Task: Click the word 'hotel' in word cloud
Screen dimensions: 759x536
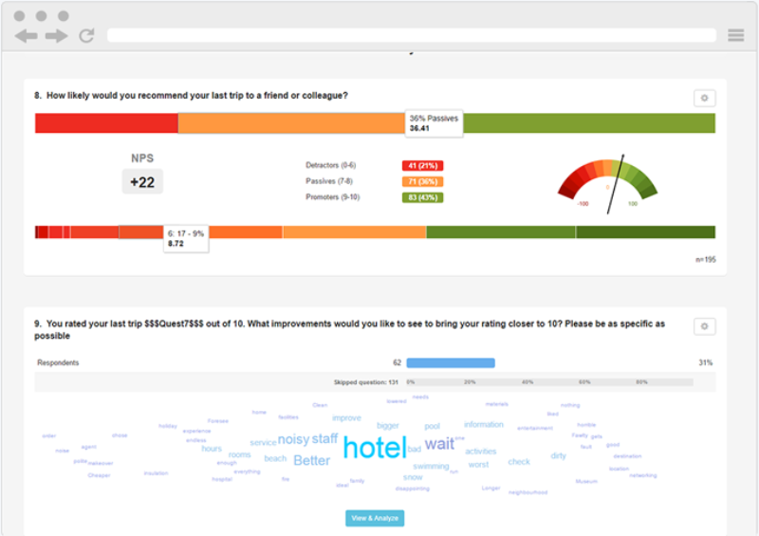Action: (x=375, y=448)
